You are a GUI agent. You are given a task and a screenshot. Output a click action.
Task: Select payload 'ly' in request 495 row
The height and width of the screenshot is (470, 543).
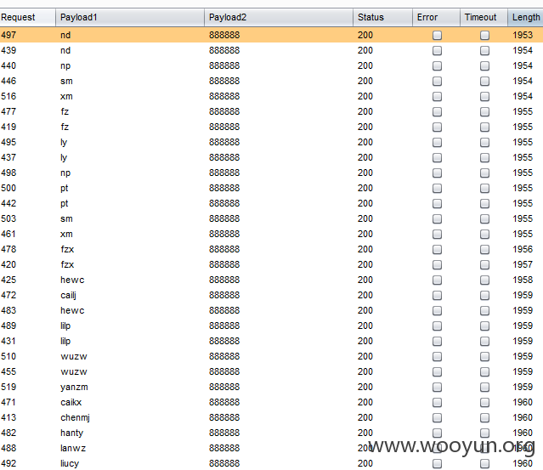click(x=64, y=142)
